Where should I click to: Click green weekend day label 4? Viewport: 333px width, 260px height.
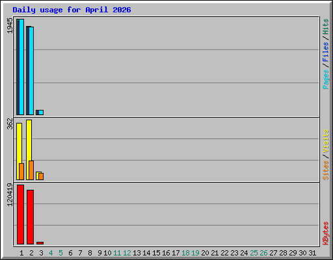pyautogui.click(x=51, y=253)
